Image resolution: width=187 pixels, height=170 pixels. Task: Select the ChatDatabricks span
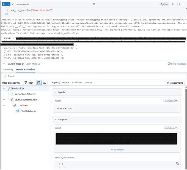click(28, 111)
